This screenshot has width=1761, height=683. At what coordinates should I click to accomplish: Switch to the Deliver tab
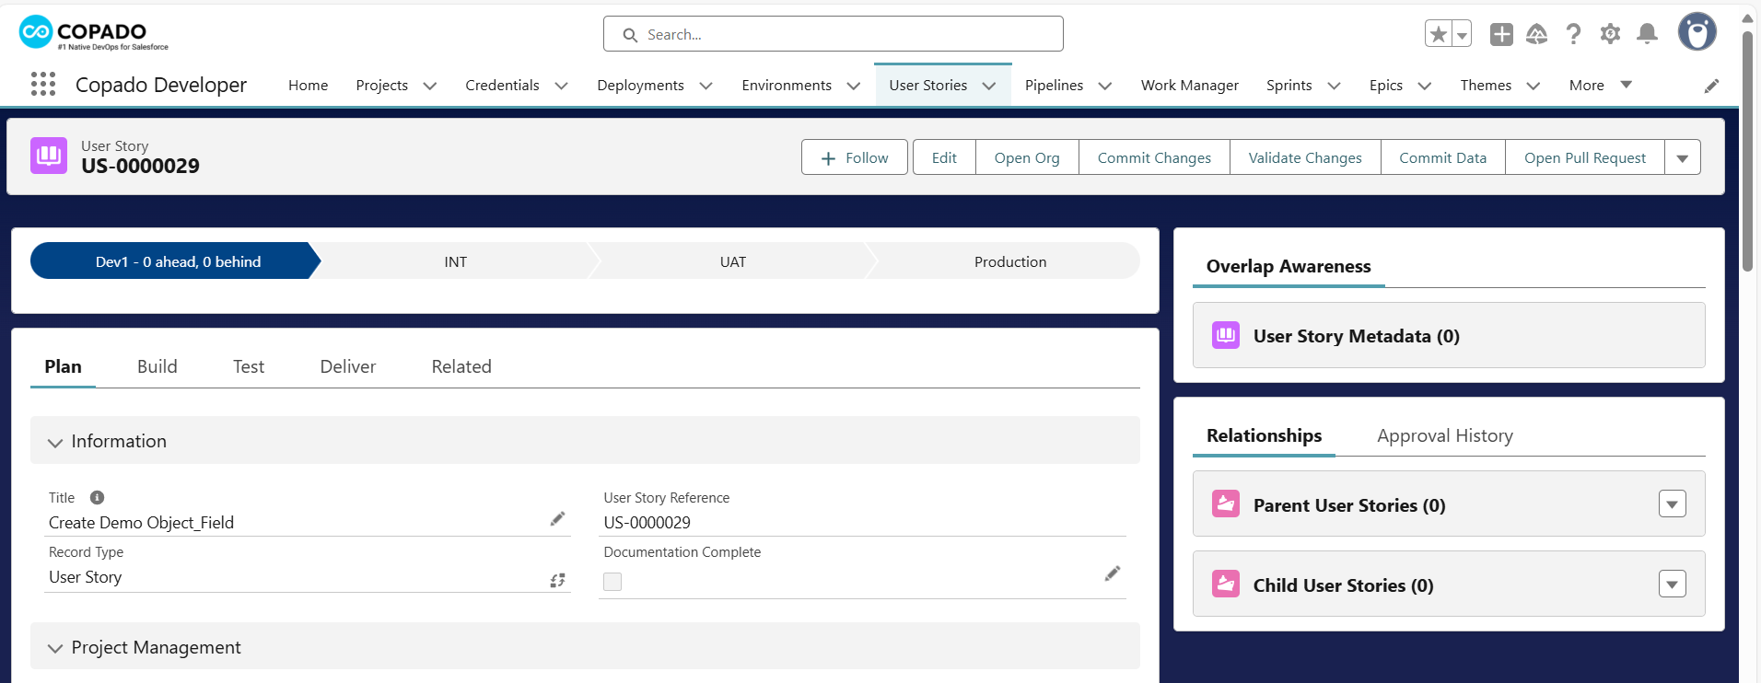(x=348, y=366)
